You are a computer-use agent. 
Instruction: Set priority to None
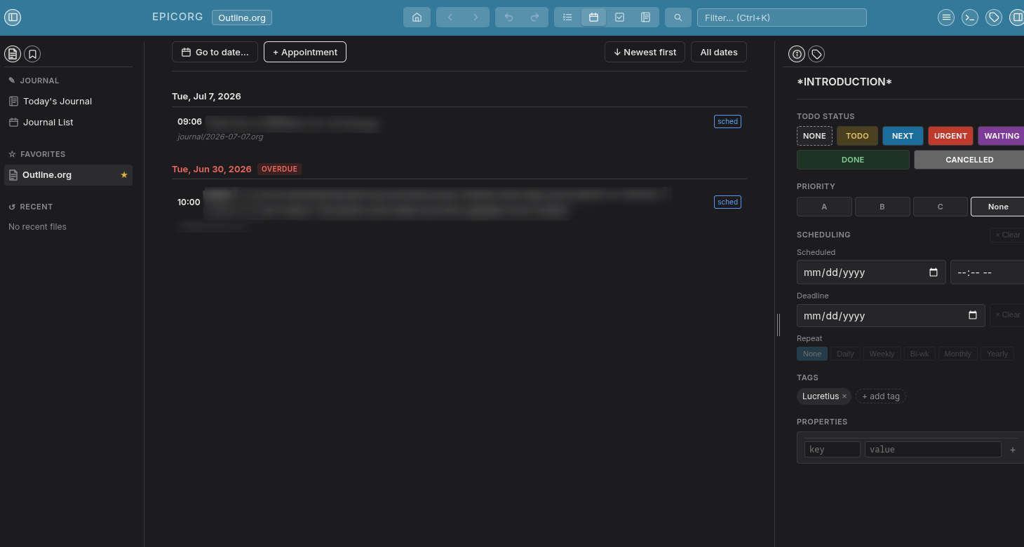(x=998, y=207)
